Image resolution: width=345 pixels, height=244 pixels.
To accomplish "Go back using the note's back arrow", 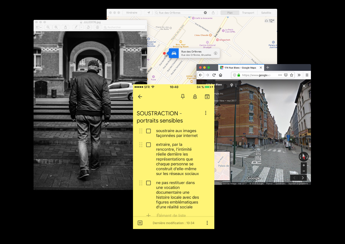I will tap(140, 97).
